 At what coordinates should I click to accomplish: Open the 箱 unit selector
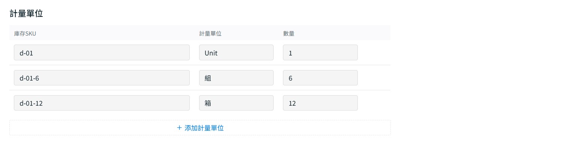pos(236,103)
